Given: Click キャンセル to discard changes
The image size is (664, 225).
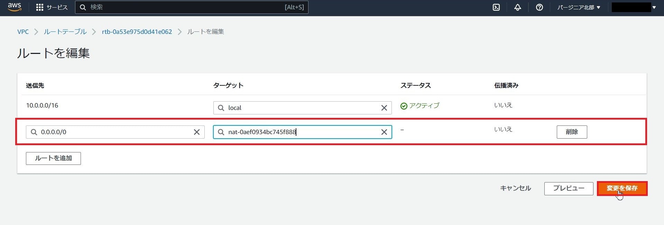Looking at the screenshot, I should point(515,188).
